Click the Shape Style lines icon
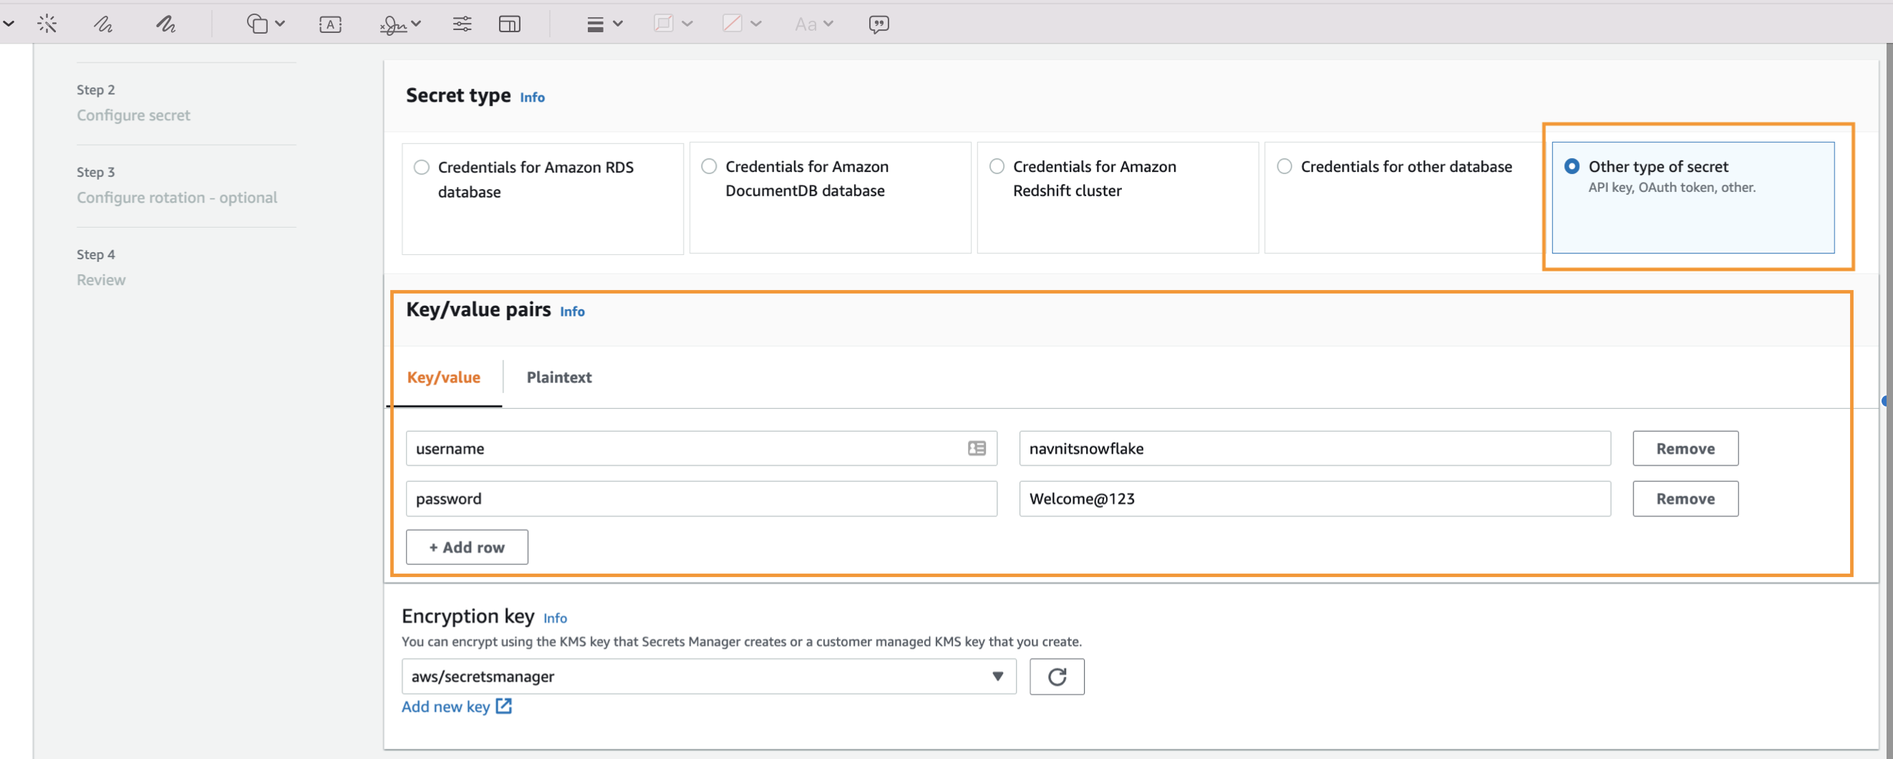Screen dimensions: 1893x759 (595, 24)
